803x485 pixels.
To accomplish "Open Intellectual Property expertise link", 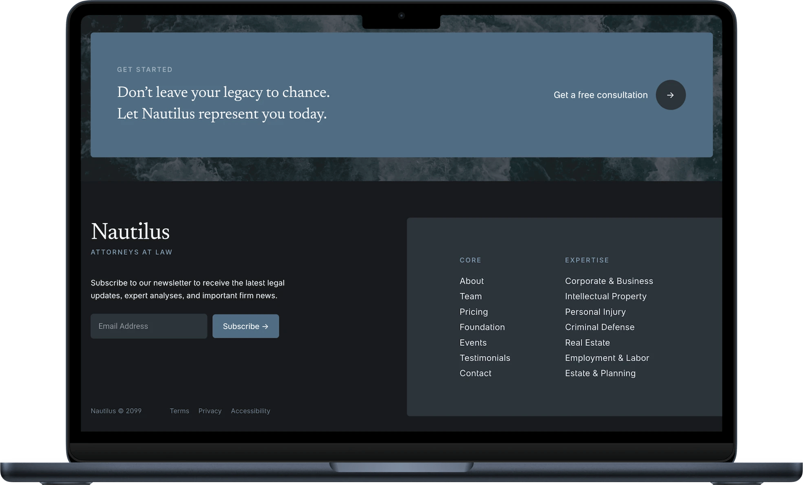I will coord(606,296).
